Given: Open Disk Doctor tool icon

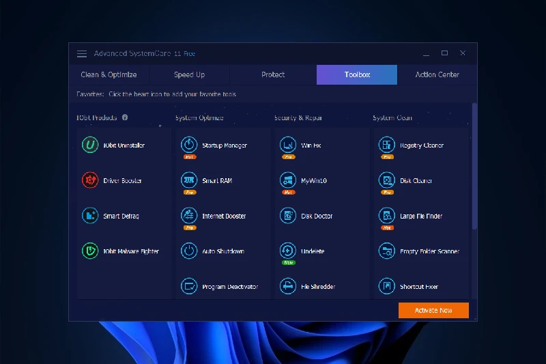Looking at the screenshot, I should tap(288, 216).
